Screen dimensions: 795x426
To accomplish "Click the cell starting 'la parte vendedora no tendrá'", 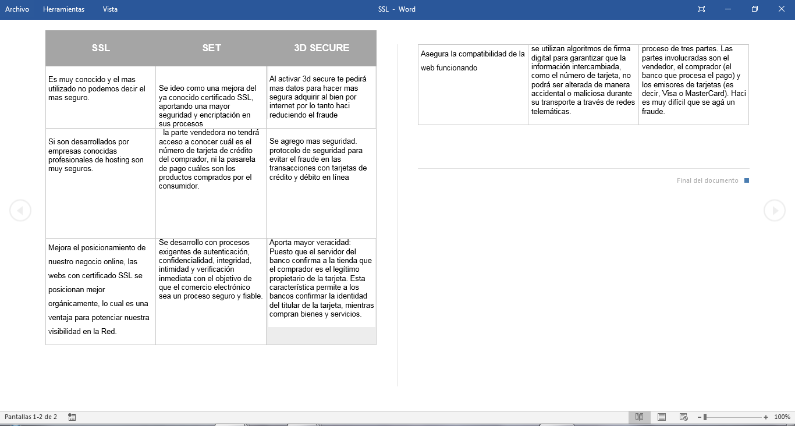I will [211, 183].
